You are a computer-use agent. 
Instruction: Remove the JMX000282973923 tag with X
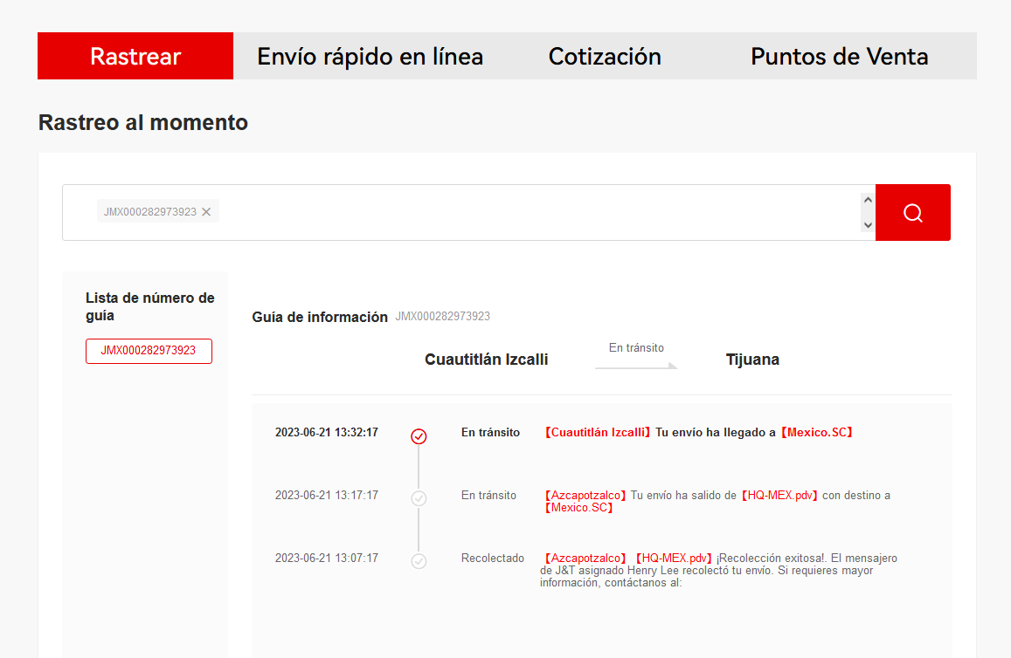coord(206,211)
